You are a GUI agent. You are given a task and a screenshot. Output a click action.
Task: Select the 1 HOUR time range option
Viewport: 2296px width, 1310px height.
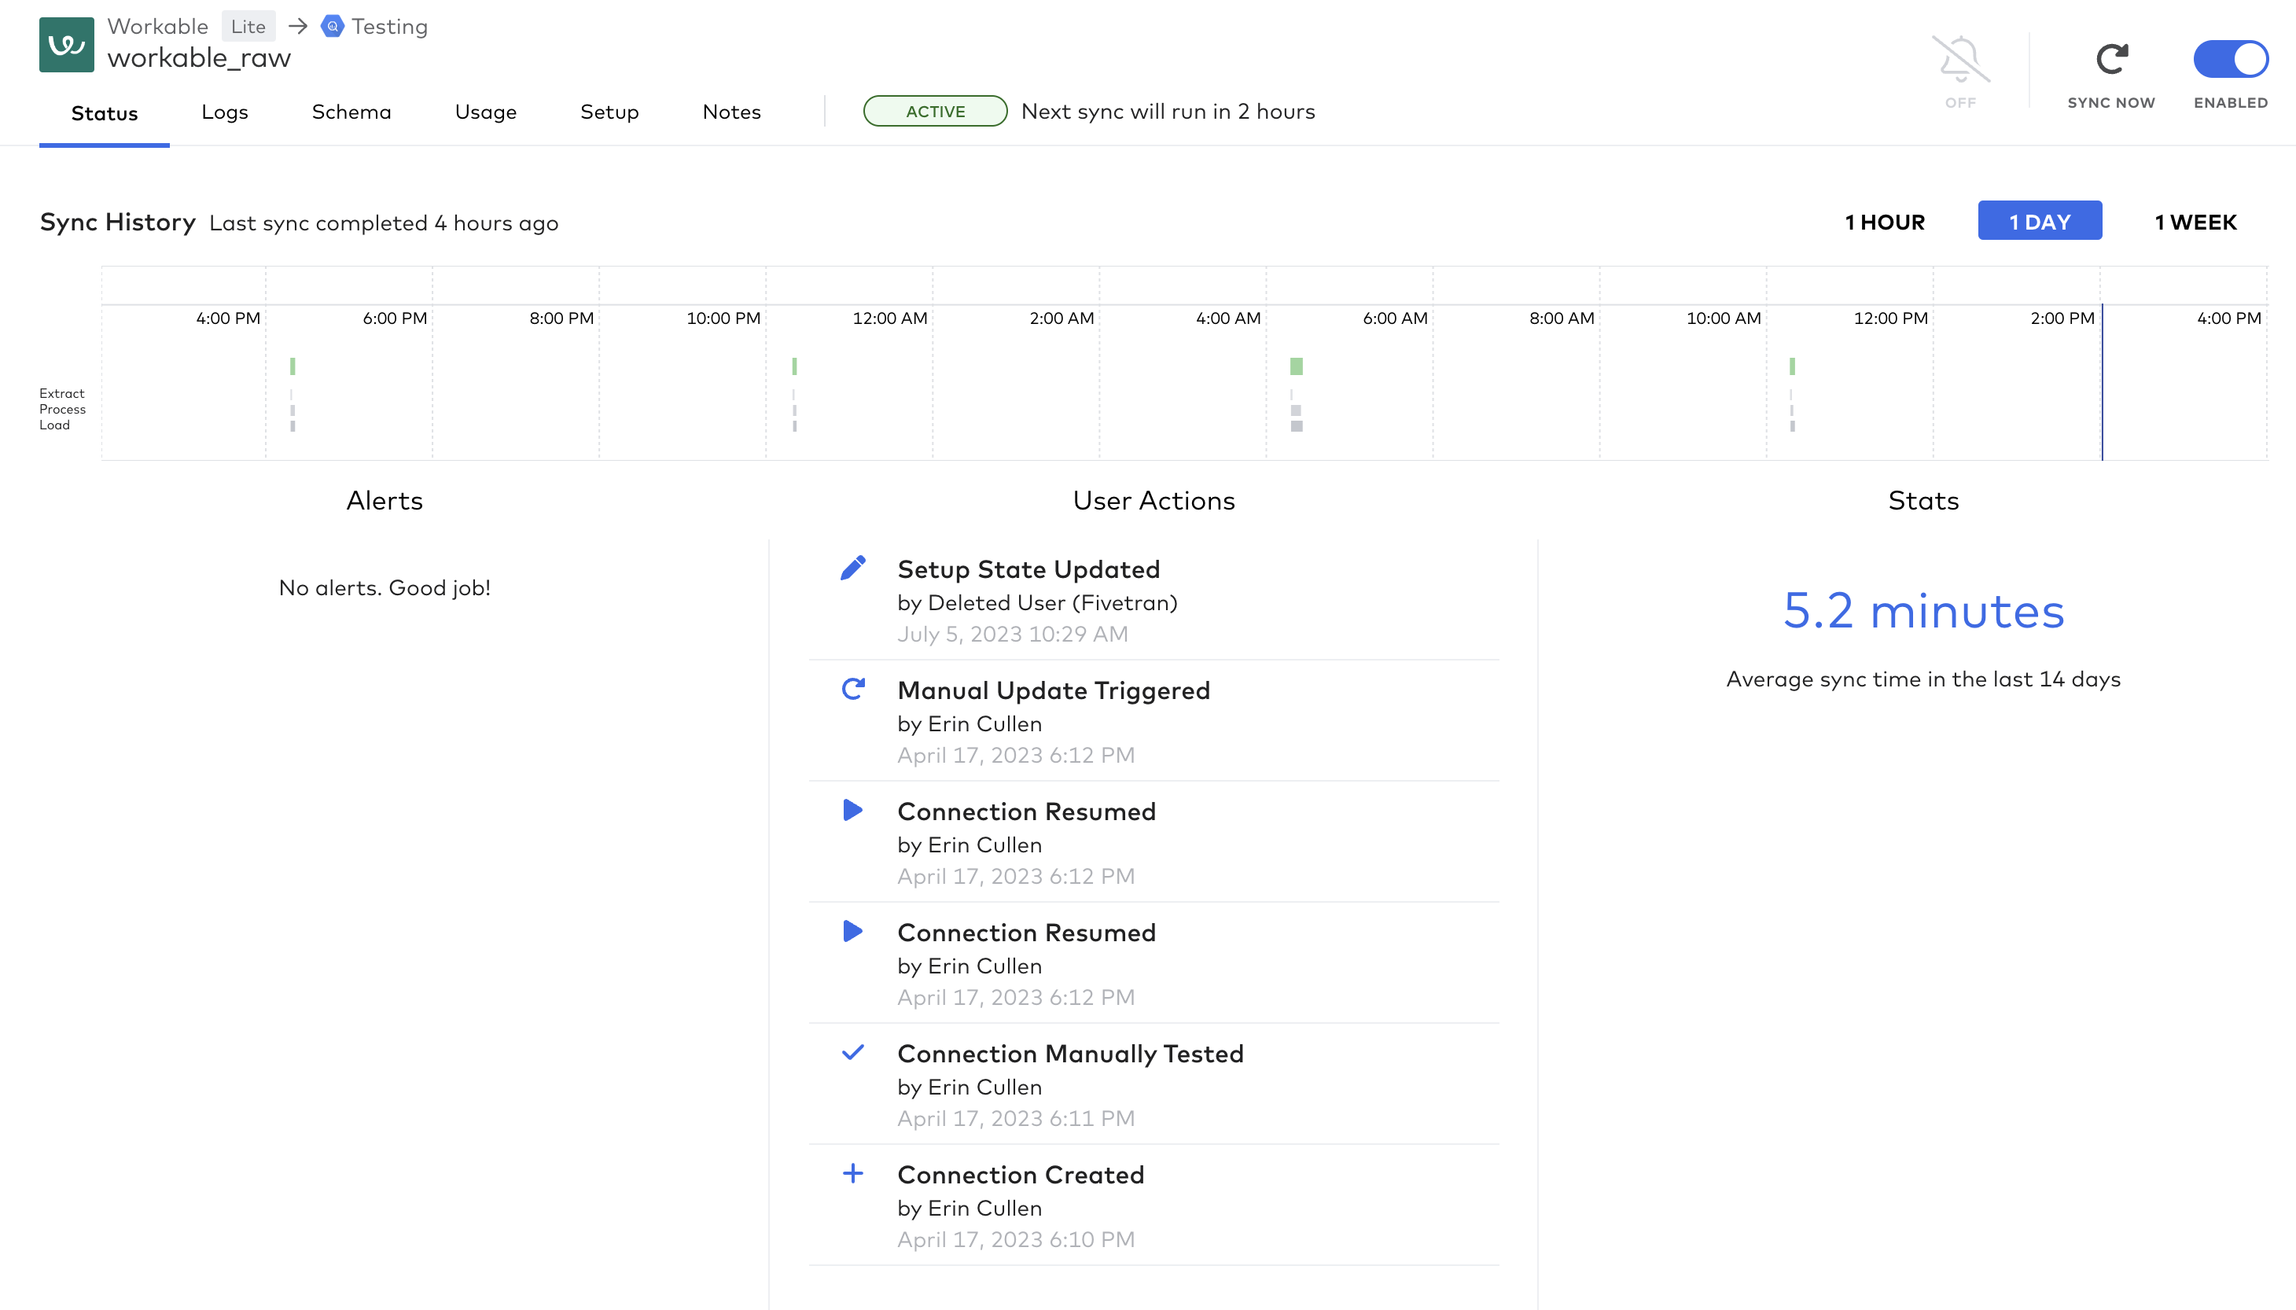(x=1884, y=221)
